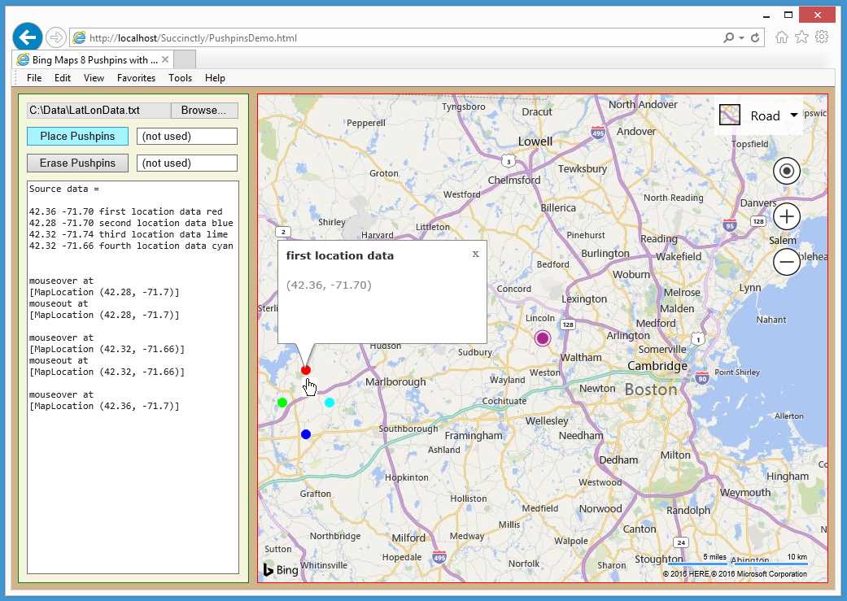
Task: Minimize the browser window
Action: 766,15
